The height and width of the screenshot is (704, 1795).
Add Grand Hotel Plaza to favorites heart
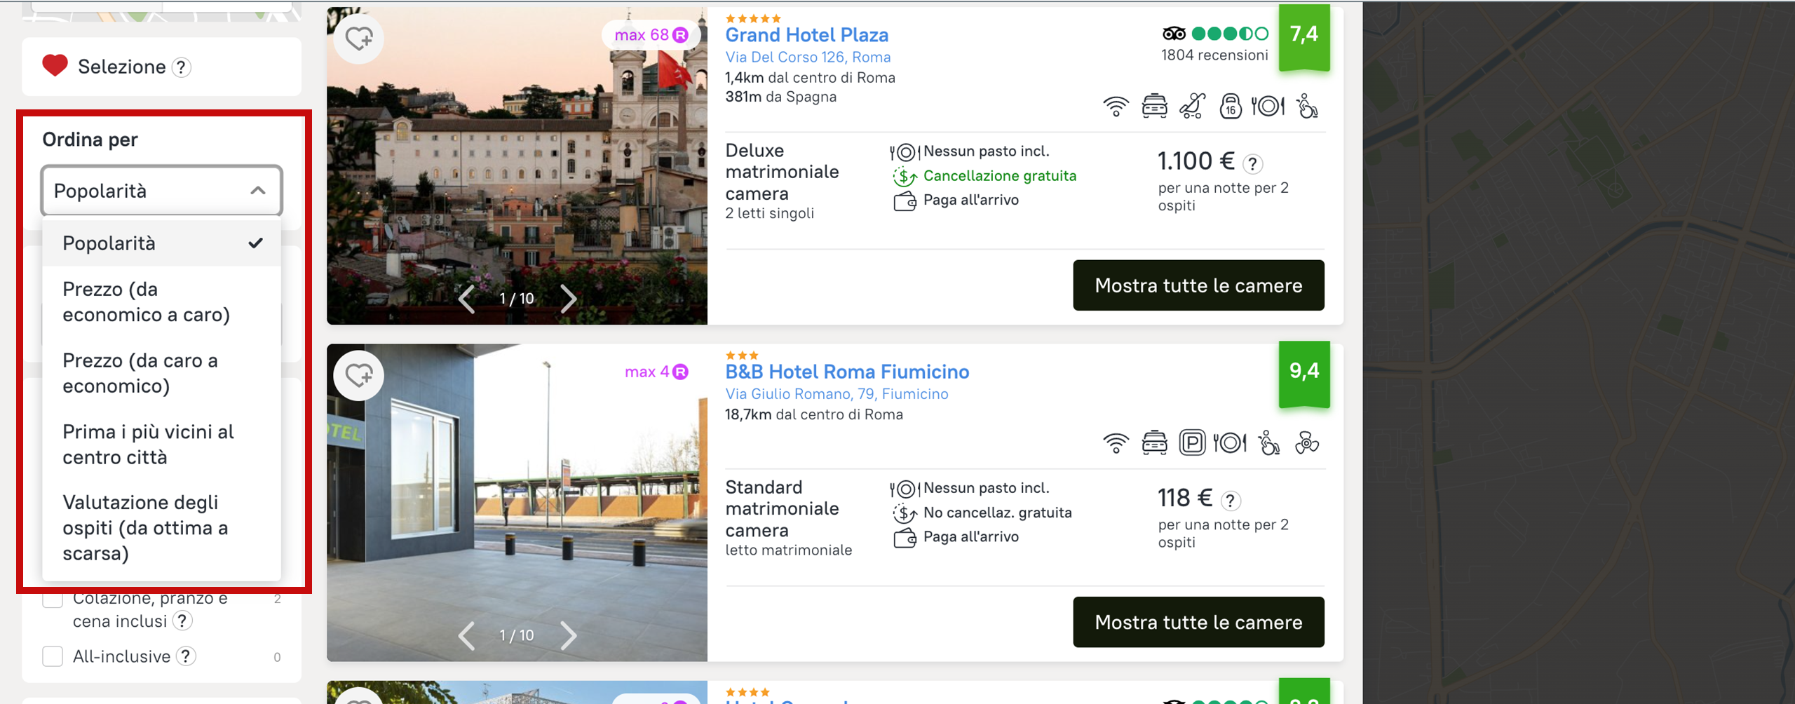click(359, 39)
